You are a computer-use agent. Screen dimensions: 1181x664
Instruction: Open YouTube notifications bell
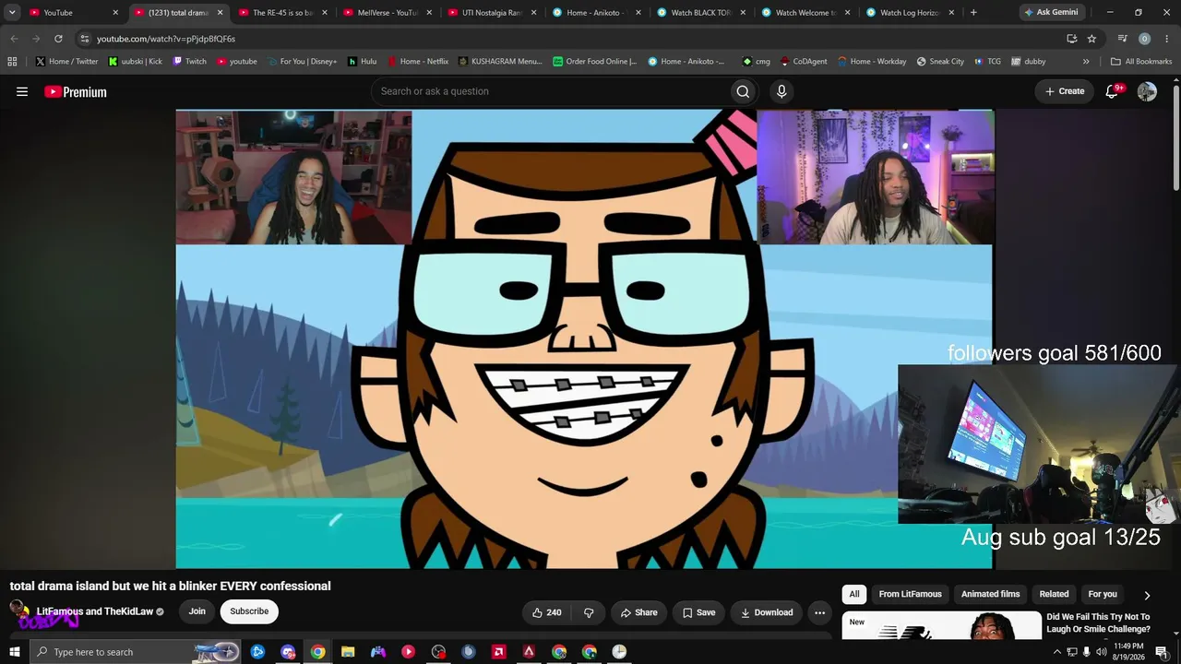(x=1113, y=91)
